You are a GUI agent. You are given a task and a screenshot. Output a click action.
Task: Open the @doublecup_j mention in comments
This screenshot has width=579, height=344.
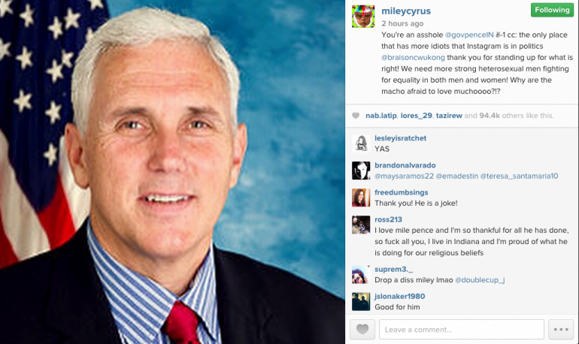click(480, 280)
